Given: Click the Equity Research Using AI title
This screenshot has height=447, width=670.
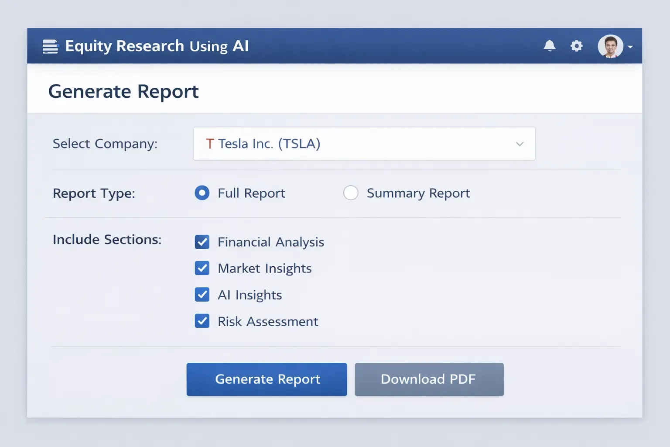Looking at the screenshot, I should [x=157, y=46].
